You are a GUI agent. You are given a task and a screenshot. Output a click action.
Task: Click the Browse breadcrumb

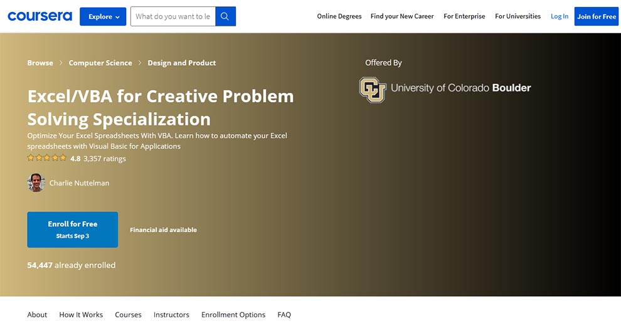point(40,63)
